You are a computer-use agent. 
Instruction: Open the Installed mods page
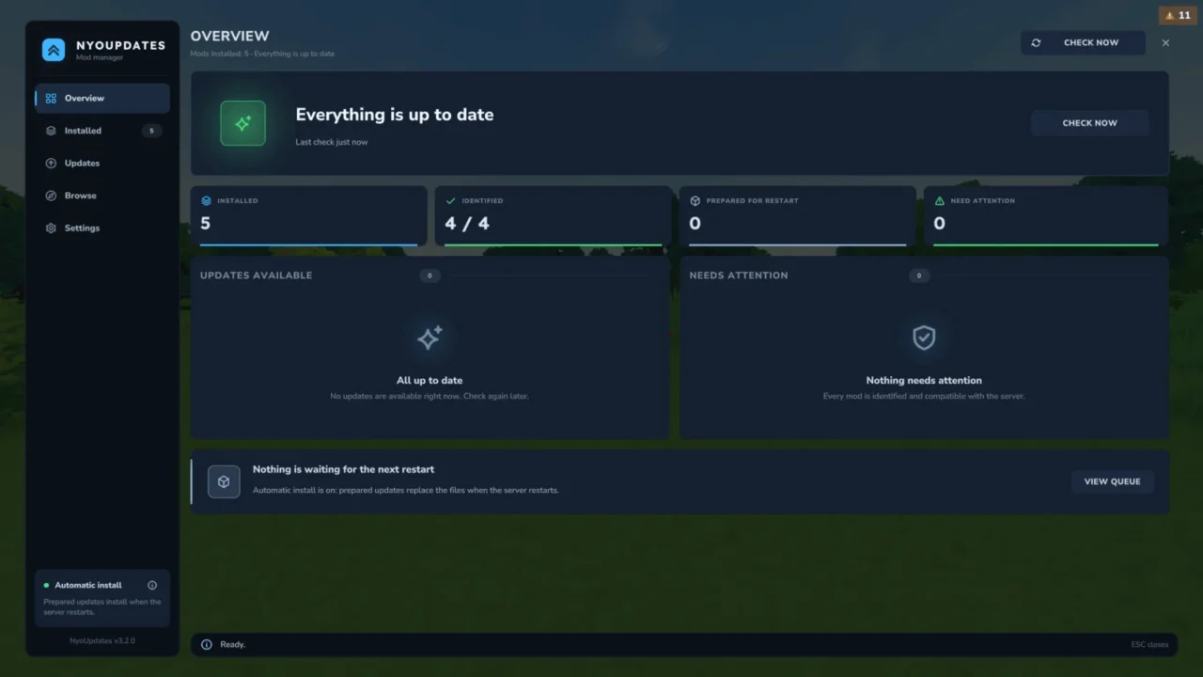(x=102, y=131)
